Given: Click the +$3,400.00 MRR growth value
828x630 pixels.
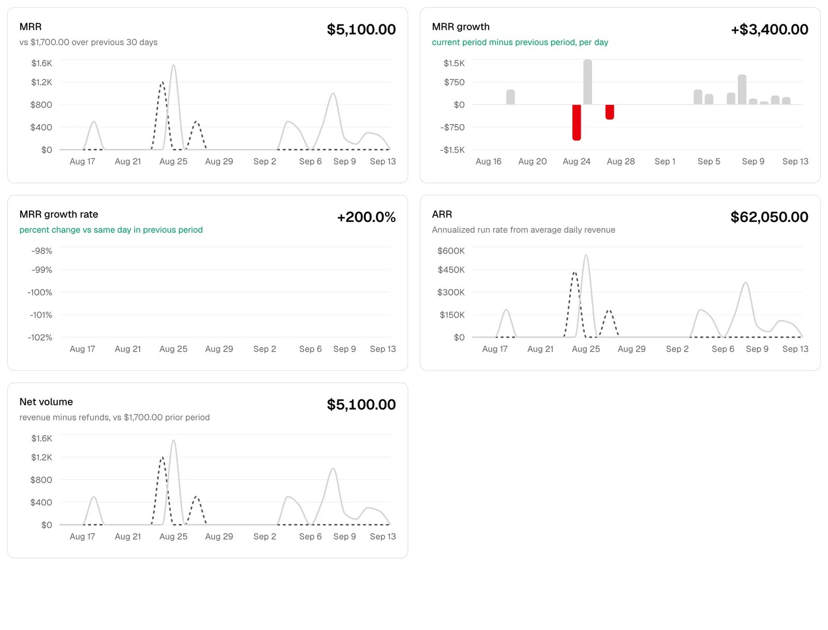Looking at the screenshot, I should tap(770, 29).
